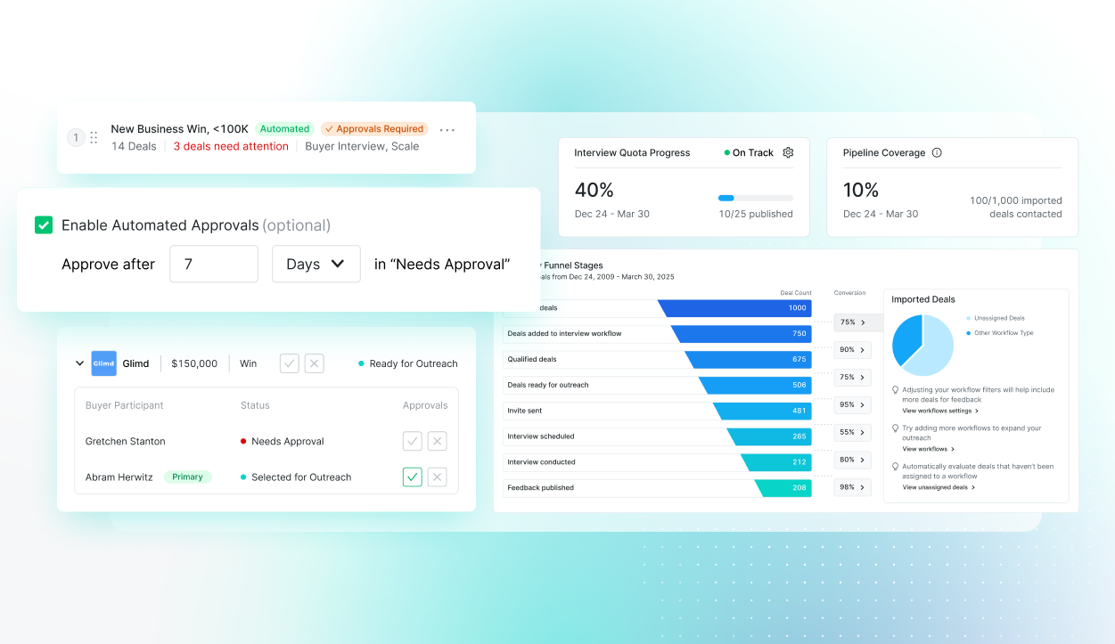Open View workflows settings link
This screenshot has width=1115, height=644.
click(x=939, y=411)
